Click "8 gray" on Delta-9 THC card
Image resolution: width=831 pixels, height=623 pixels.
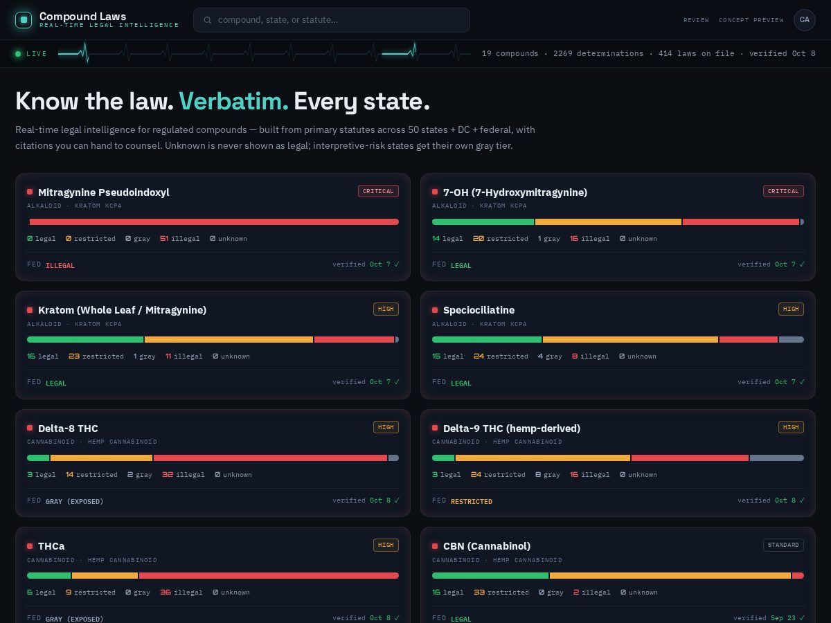click(548, 475)
